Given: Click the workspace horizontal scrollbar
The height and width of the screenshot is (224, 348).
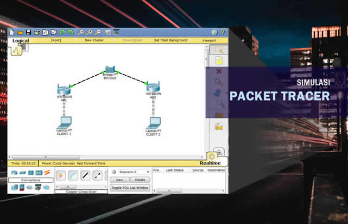Looking at the screenshot, I should (106, 157).
